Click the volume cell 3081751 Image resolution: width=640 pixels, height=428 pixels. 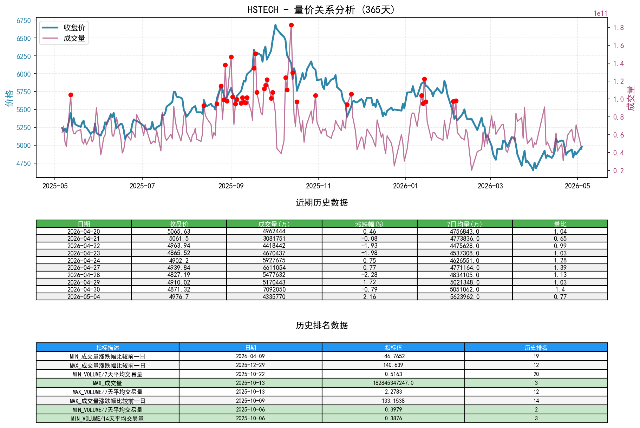click(274, 239)
